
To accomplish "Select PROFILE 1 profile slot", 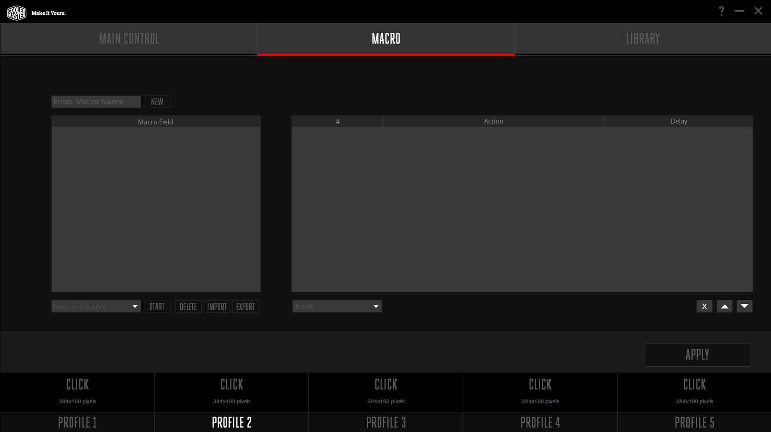I will 77,423.
